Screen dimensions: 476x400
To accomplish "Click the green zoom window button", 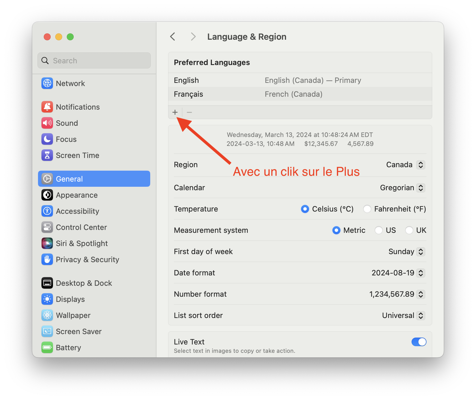I will [70, 37].
